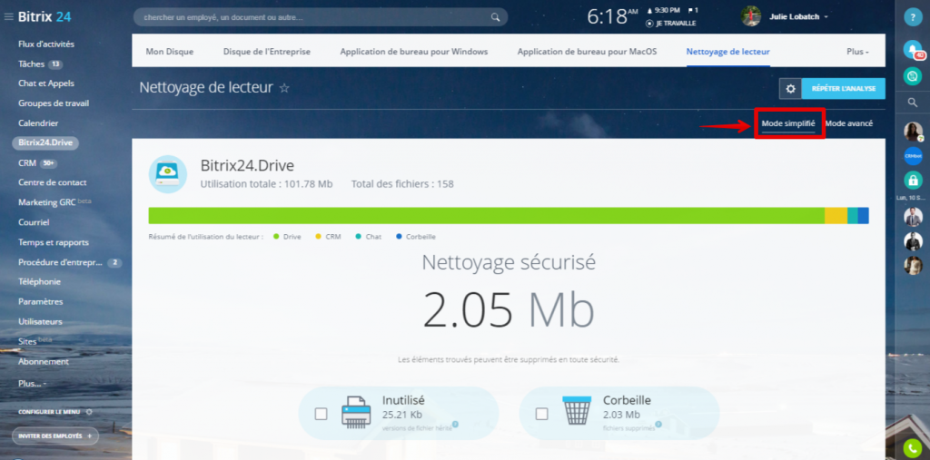Click the Bitrix 24 logo
This screenshot has height=460, width=930.
(45, 17)
